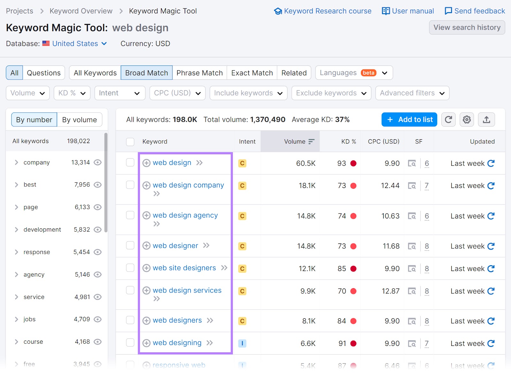Open SERP preview for "web design"
Image resolution: width=511 pixels, height=375 pixels.
(x=412, y=163)
